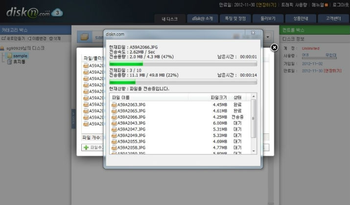Click 로그아웃 to log out

tap(340, 5)
